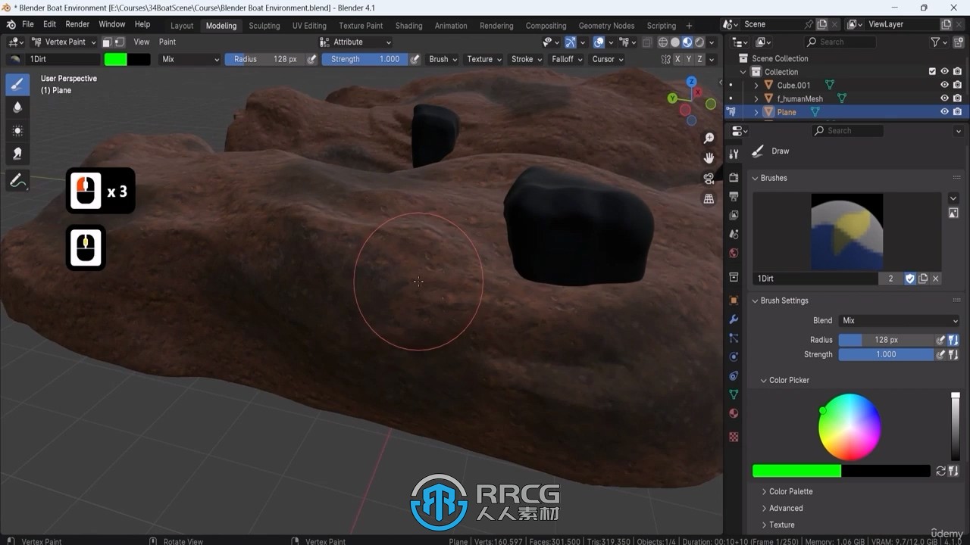The image size is (970, 545).
Task: Open the World properties tab
Action: tap(734, 253)
